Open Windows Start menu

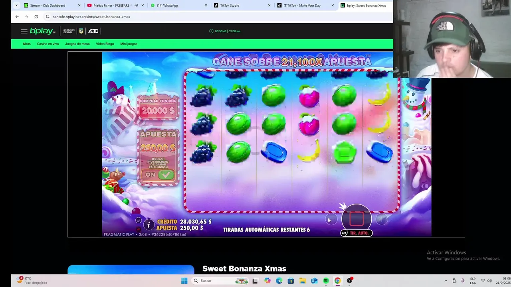coord(184,281)
